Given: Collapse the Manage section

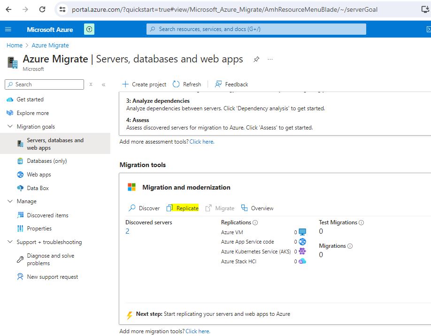Looking at the screenshot, I should pyautogui.click(x=10, y=201).
